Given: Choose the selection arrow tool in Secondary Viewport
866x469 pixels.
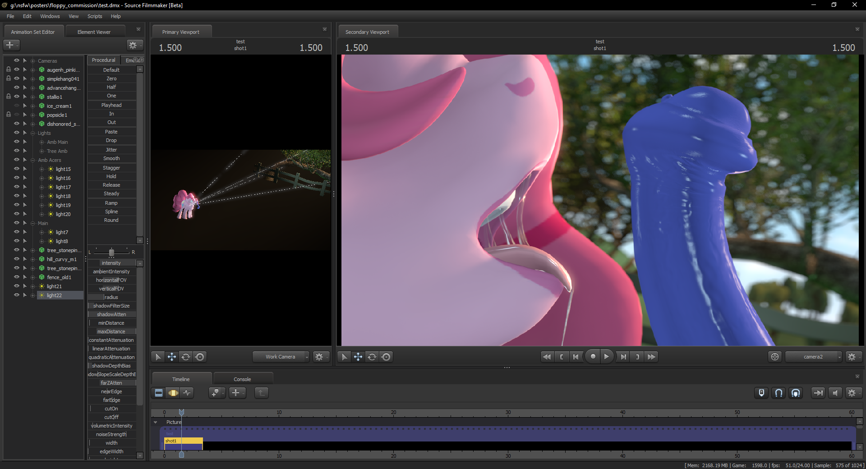Looking at the screenshot, I should [344, 357].
